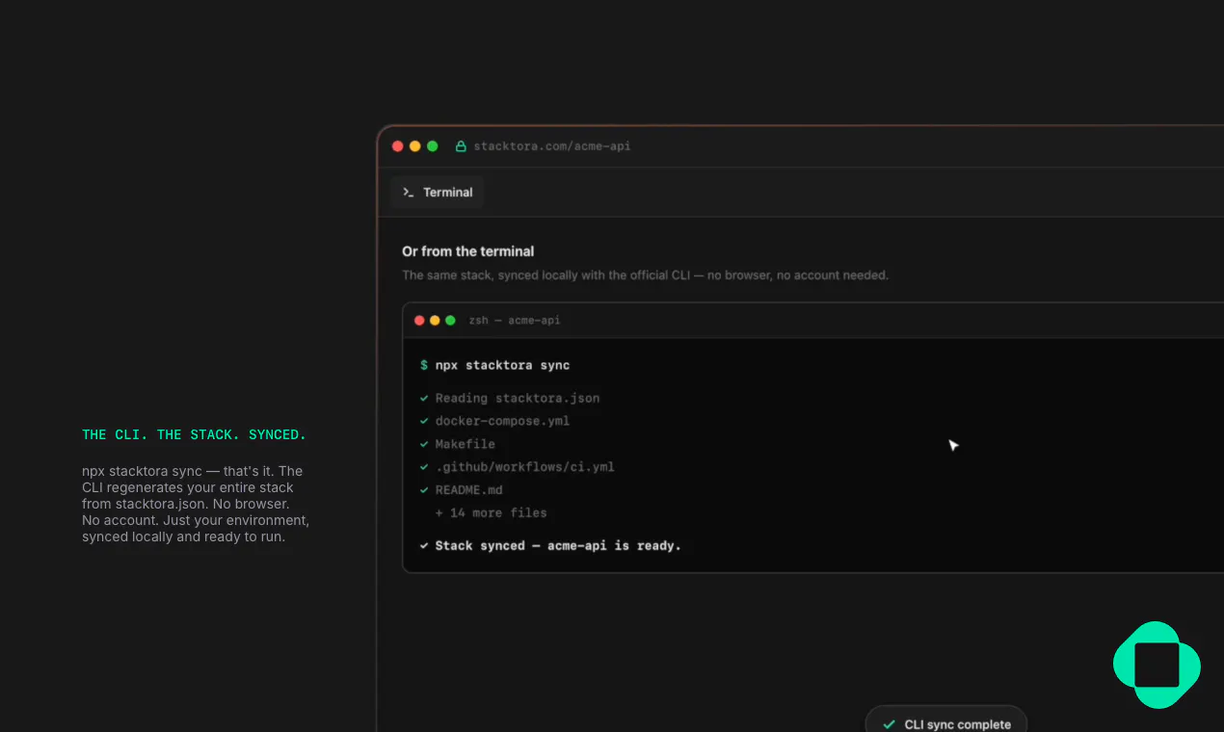Click the zsh — acme-api terminal title
Viewport: 1224px width, 732px height.
(x=514, y=321)
